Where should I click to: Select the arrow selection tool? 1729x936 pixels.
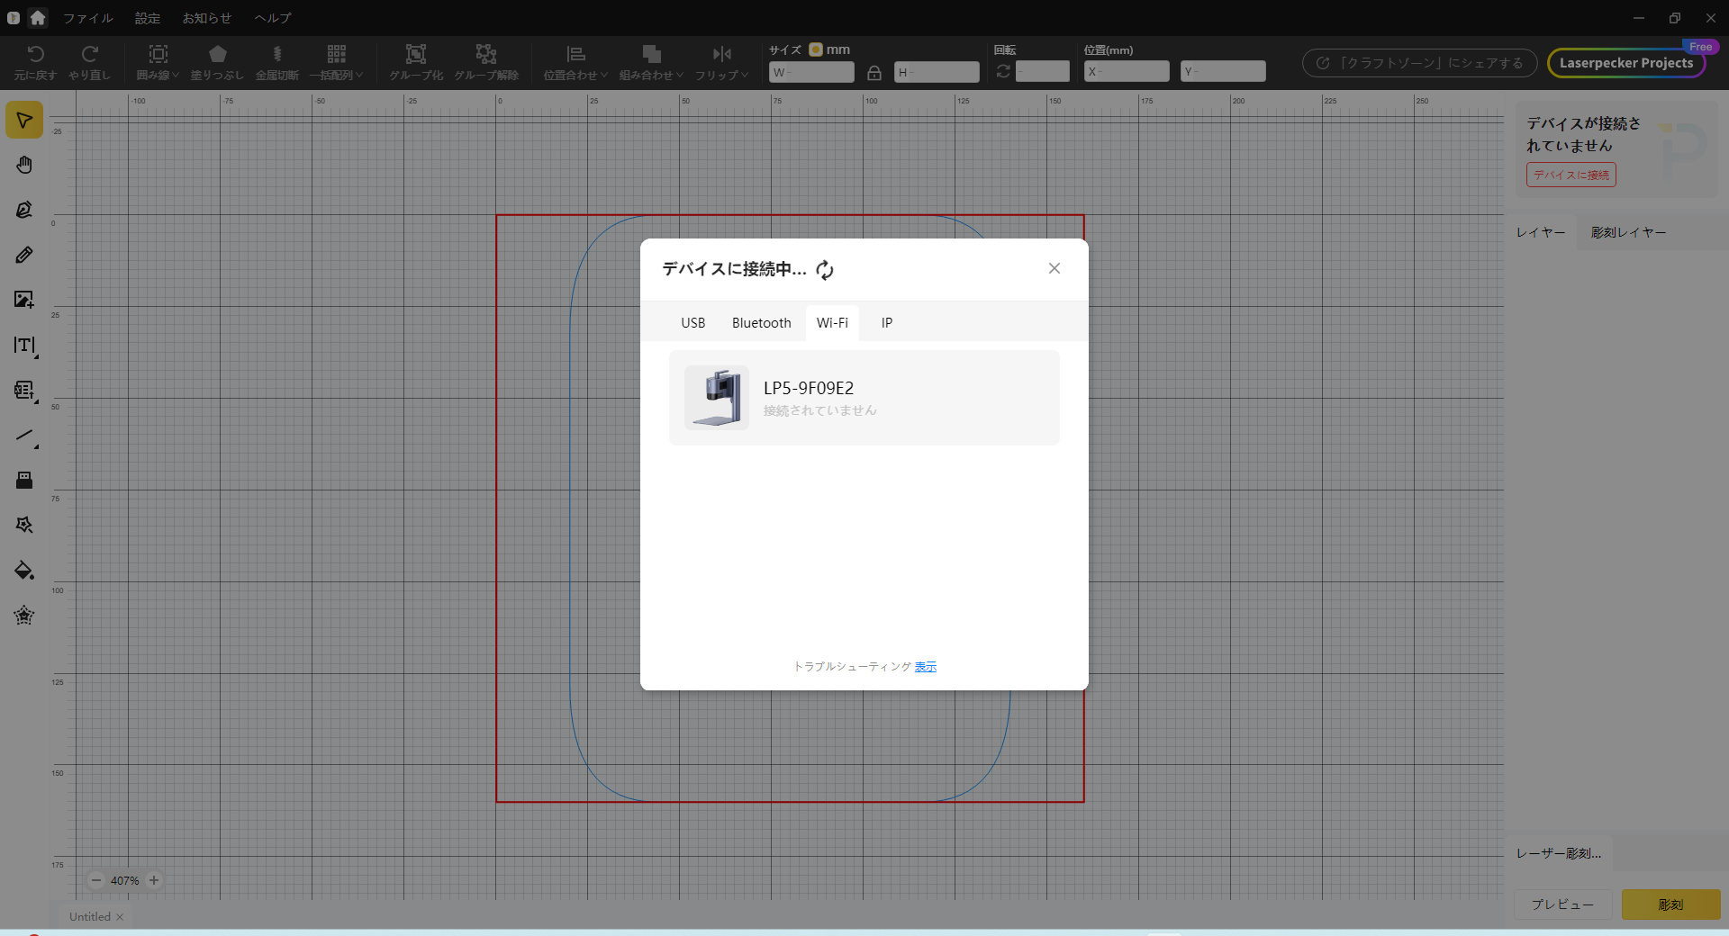(x=24, y=121)
